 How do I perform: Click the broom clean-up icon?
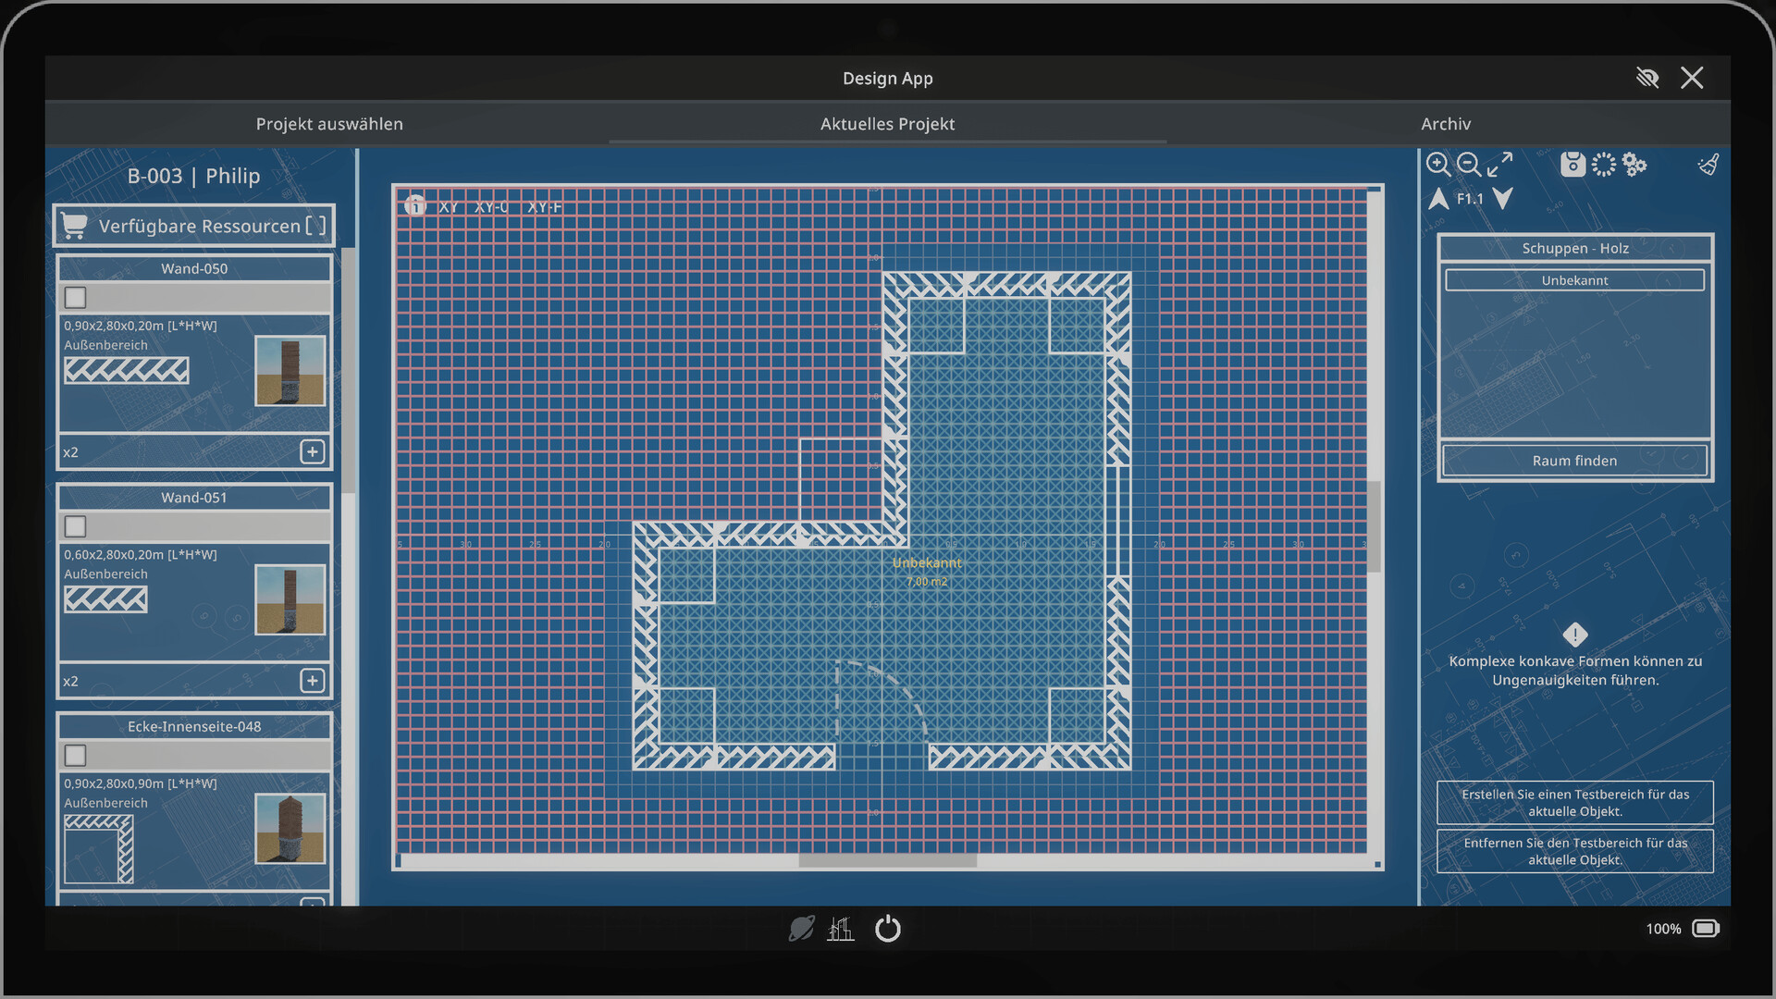click(x=1708, y=165)
